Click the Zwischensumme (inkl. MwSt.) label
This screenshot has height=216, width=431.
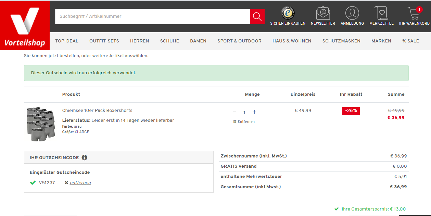click(x=254, y=156)
